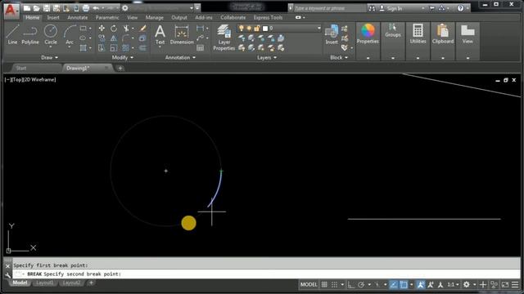
Task: Toggle annotation objects visibility in status bar
Action: click(421, 284)
